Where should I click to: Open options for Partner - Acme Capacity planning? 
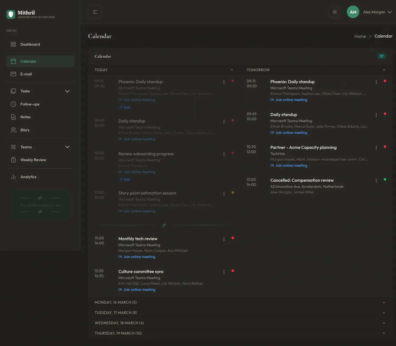pos(376,148)
